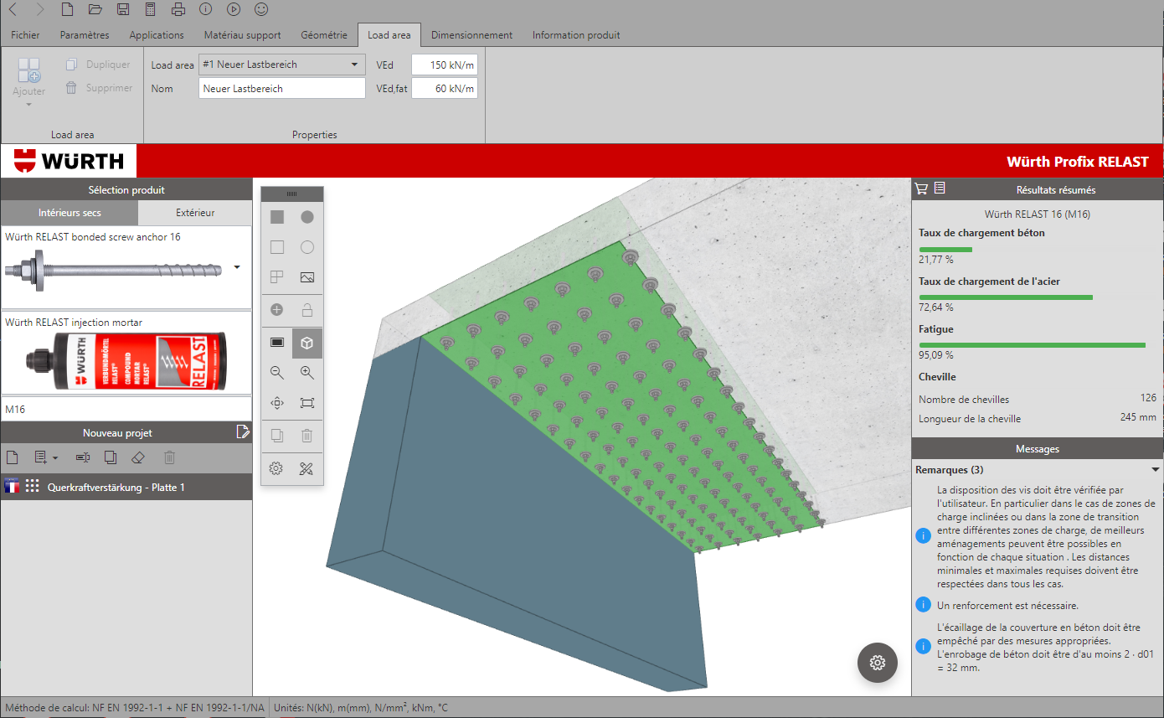Create new page in project toolbar

[x=13, y=457]
